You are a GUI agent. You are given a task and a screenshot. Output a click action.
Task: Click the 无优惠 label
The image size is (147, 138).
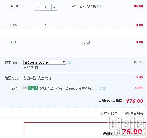(x=86, y=42)
